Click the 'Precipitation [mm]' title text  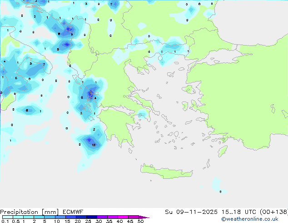click(x=30, y=212)
